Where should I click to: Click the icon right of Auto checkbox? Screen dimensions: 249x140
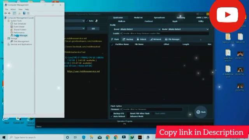[x=96, y=21]
